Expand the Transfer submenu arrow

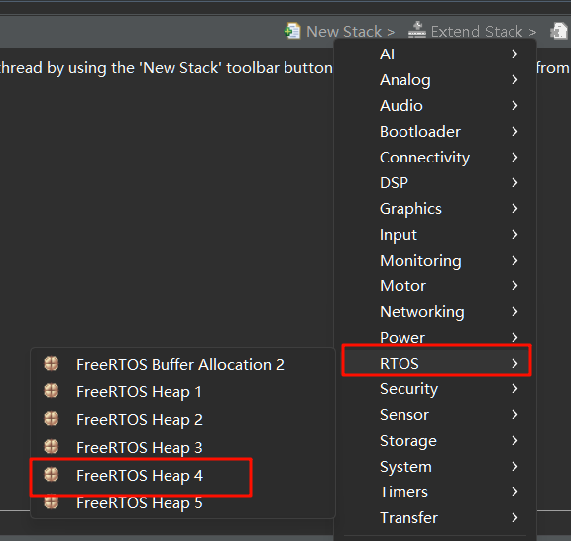514,518
